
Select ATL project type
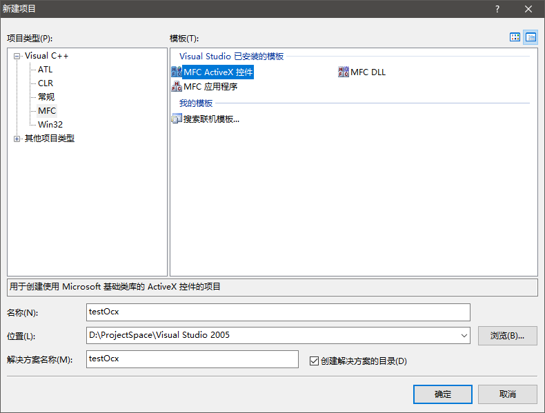(x=45, y=70)
